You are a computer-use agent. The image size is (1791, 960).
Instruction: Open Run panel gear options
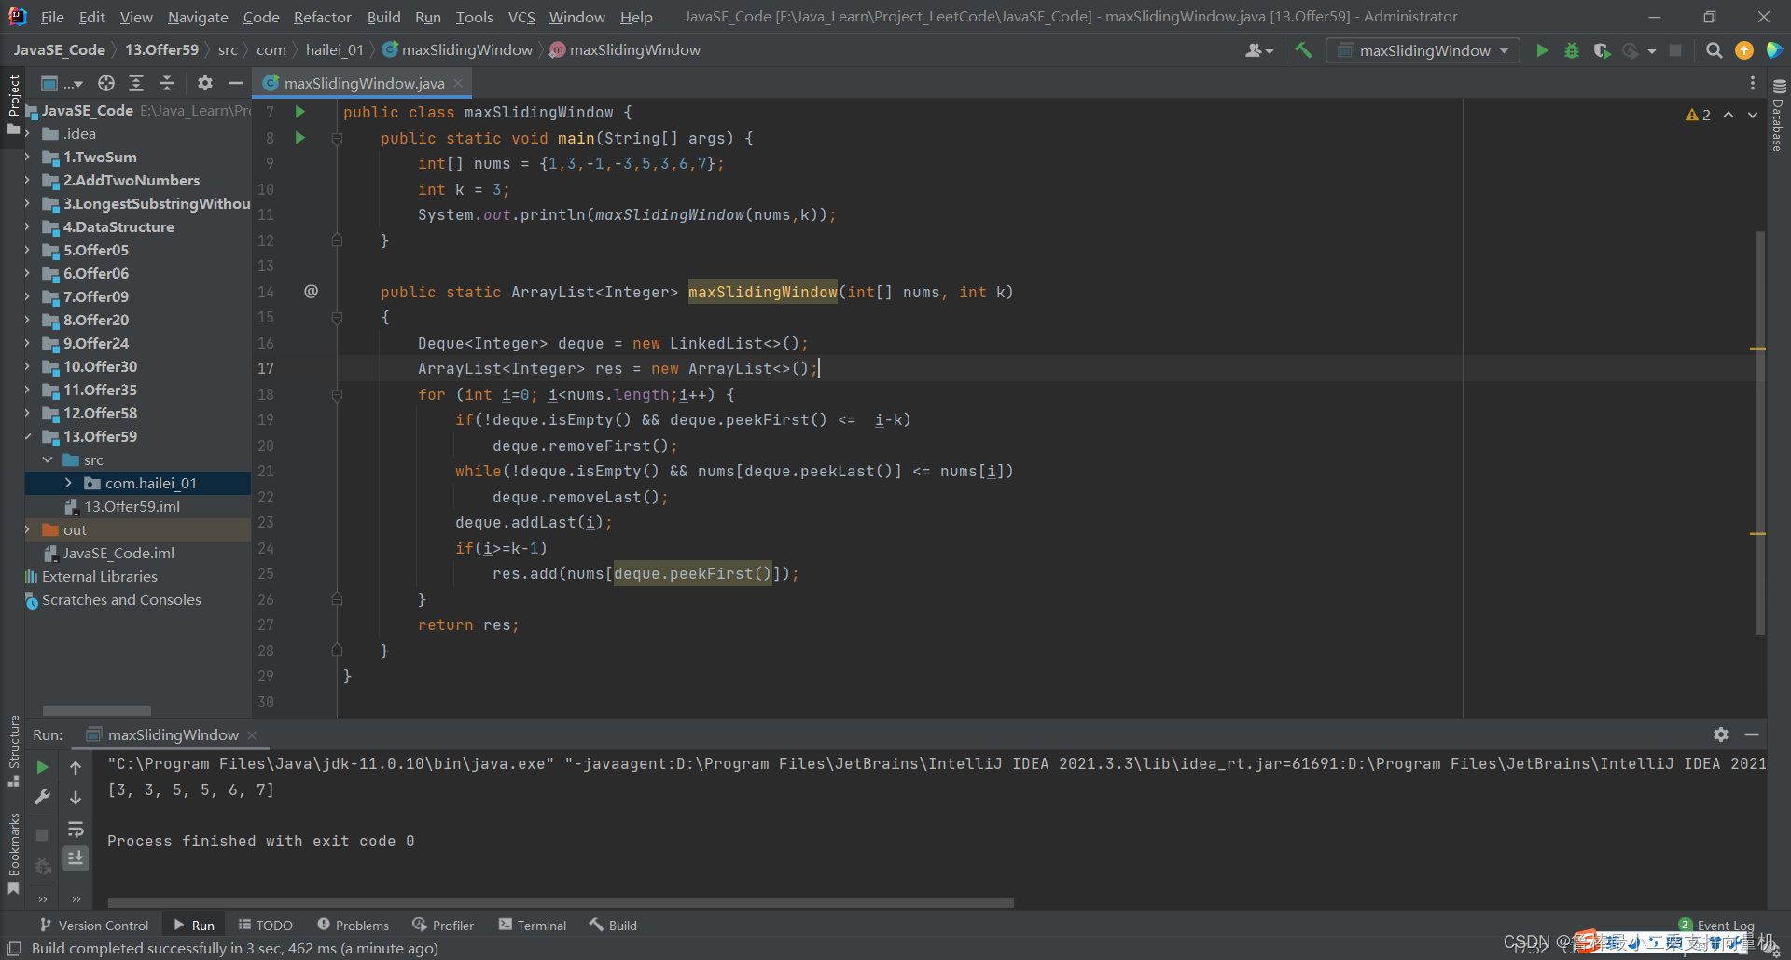coord(1721,734)
